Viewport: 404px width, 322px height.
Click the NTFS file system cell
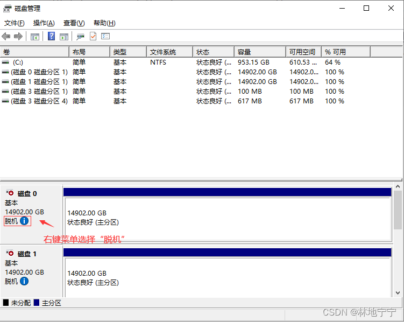click(158, 62)
